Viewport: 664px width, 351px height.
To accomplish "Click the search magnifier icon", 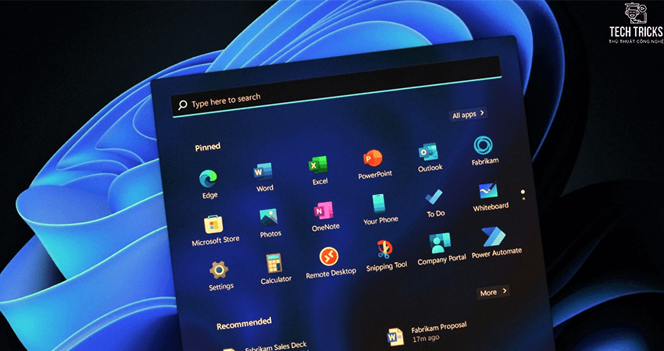I will 183,105.
